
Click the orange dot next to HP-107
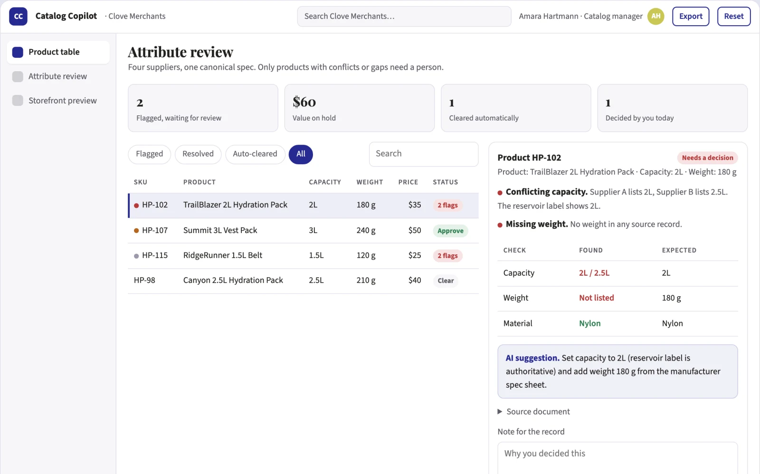tap(136, 231)
